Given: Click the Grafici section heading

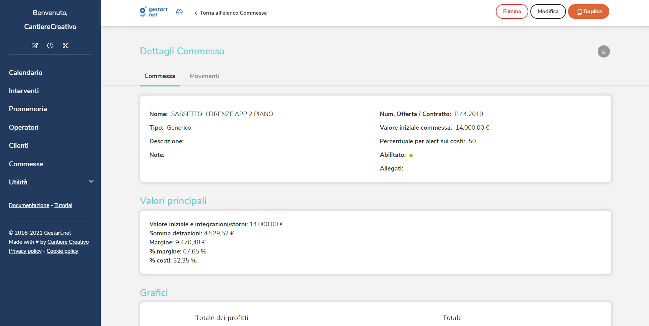Looking at the screenshot, I should (154, 293).
